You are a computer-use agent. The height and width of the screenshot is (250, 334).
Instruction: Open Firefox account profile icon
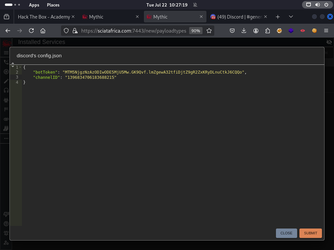256,31
